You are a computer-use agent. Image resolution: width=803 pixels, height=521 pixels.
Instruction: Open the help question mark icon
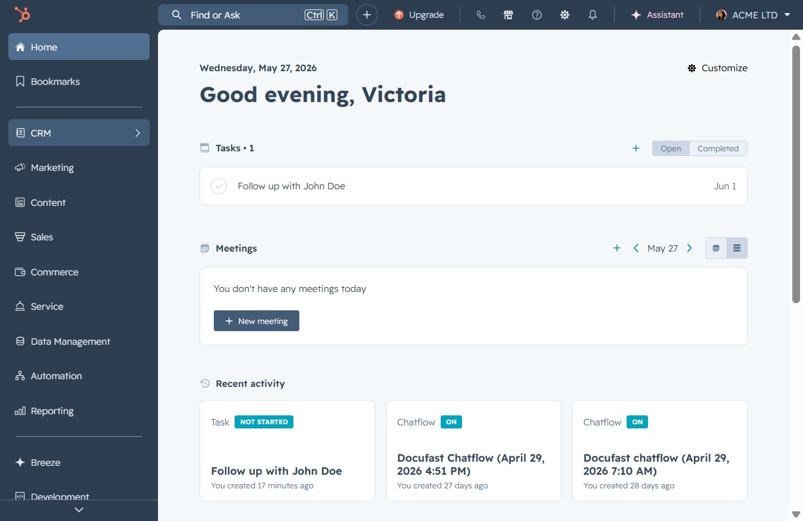[x=537, y=15]
